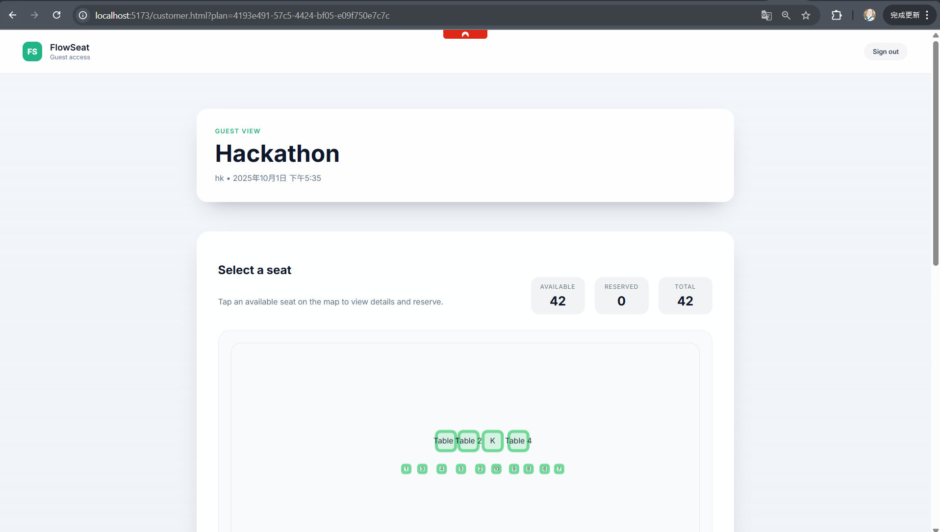View site information icon in address bar
940x532 pixels.
pos(83,15)
